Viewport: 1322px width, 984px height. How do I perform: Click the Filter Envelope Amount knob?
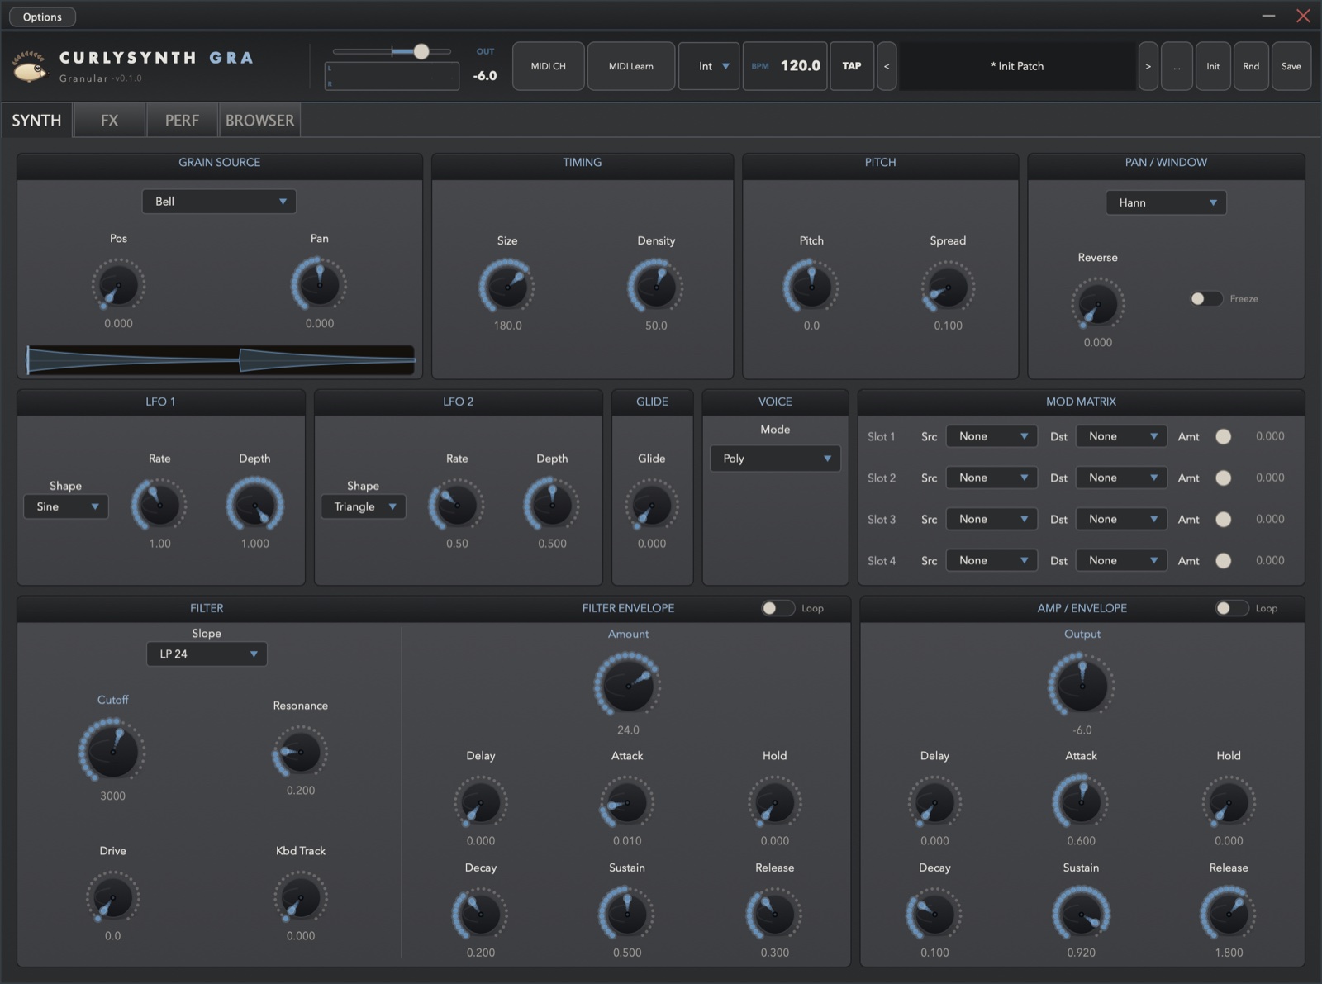(628, 685)
